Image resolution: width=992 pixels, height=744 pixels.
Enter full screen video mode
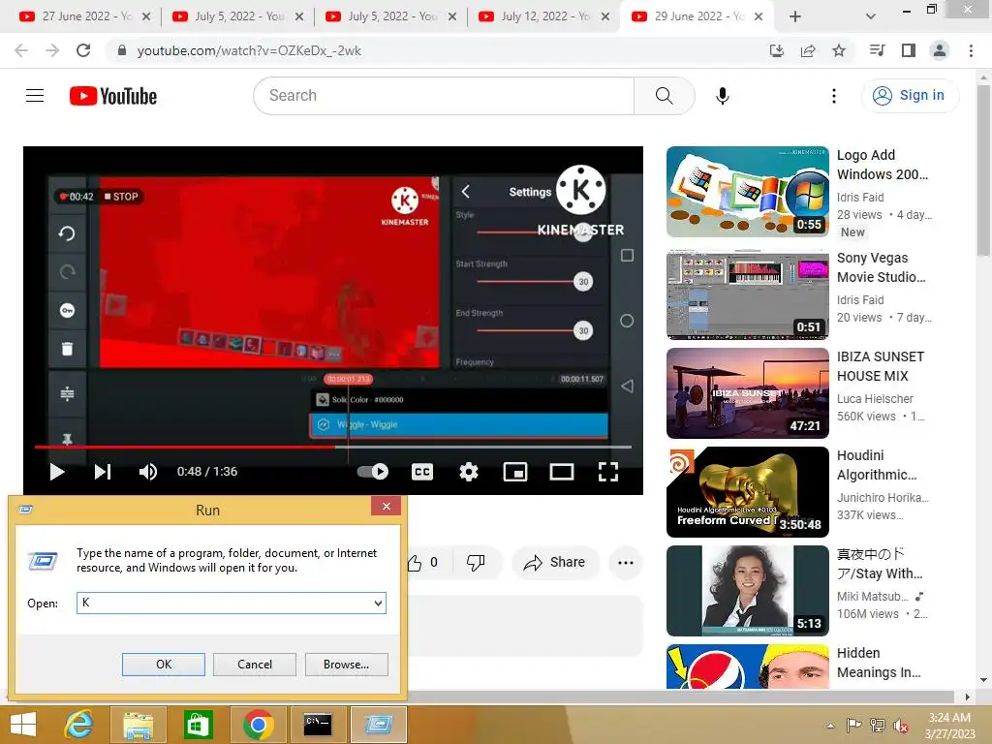tap(608, 472)
